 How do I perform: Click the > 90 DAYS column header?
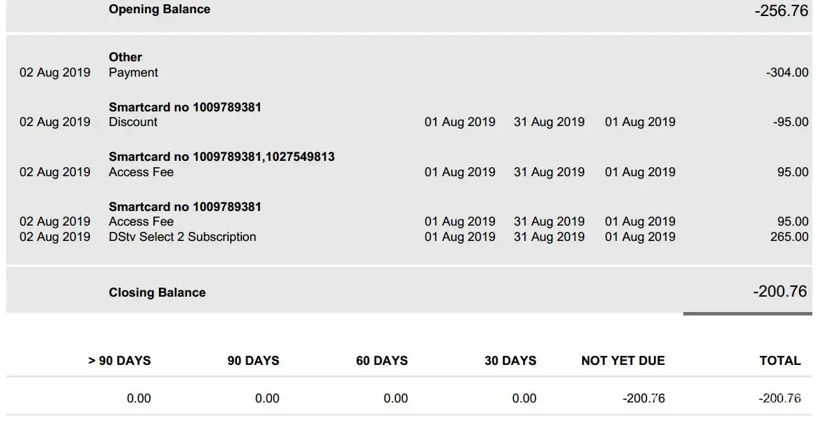119,361
